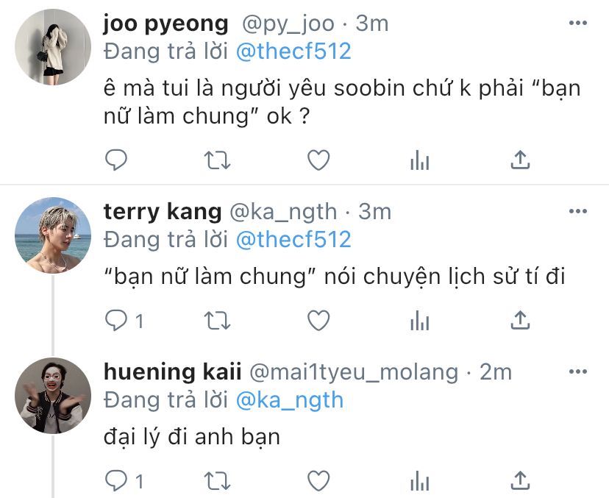Screen dimensions: 609x498
Task: Reply to joo pyeong's tweet
Action: pyautogui.click(x=116, y=159)
